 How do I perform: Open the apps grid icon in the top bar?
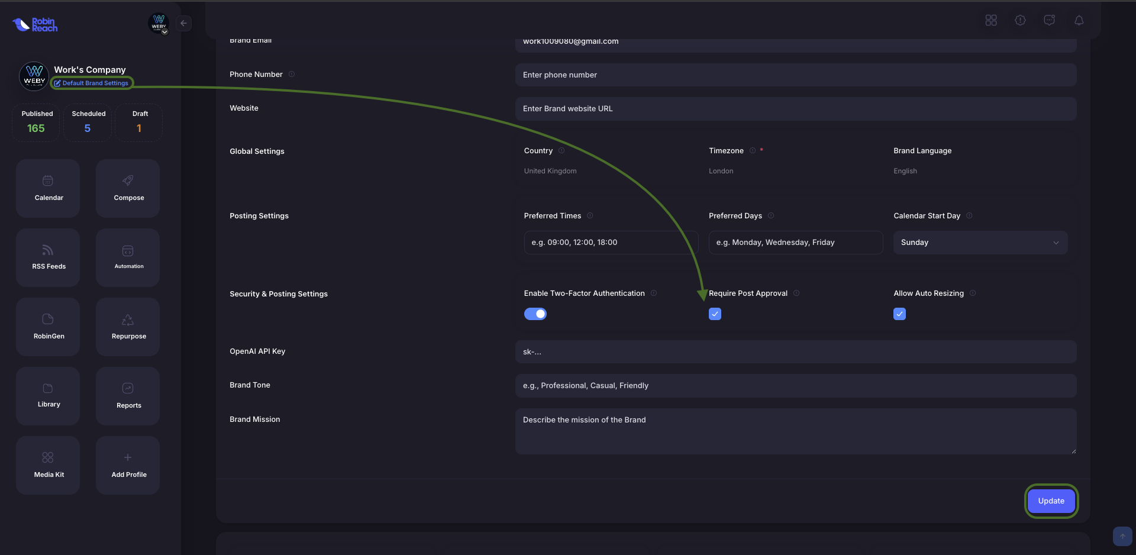991,20
